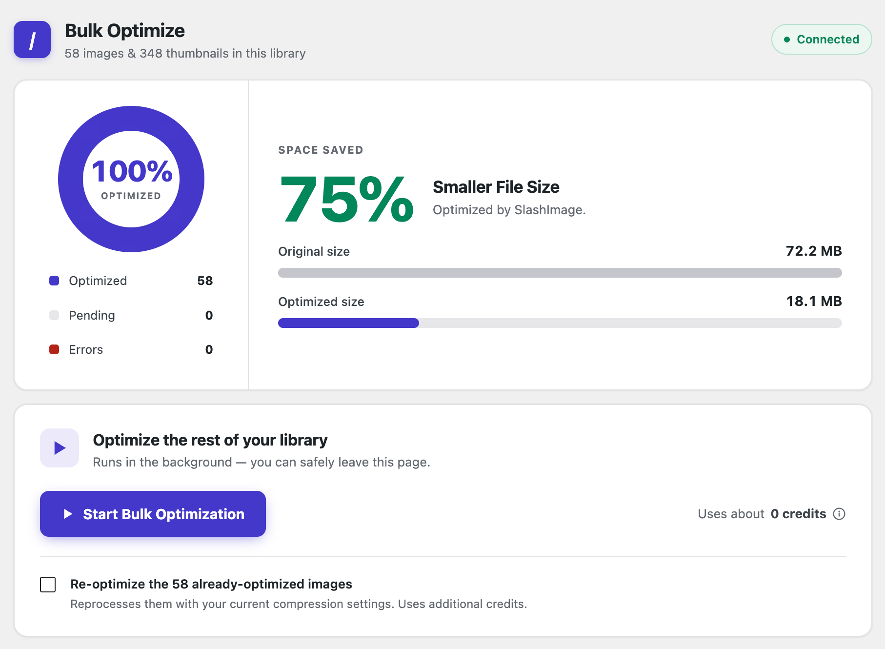Click the Errors legend label
This screenshot has height=649, width=885.
pyautogui.click(x=86, y=349)
